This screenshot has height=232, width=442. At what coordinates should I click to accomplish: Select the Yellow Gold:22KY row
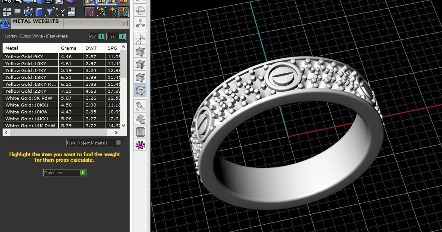61,91
